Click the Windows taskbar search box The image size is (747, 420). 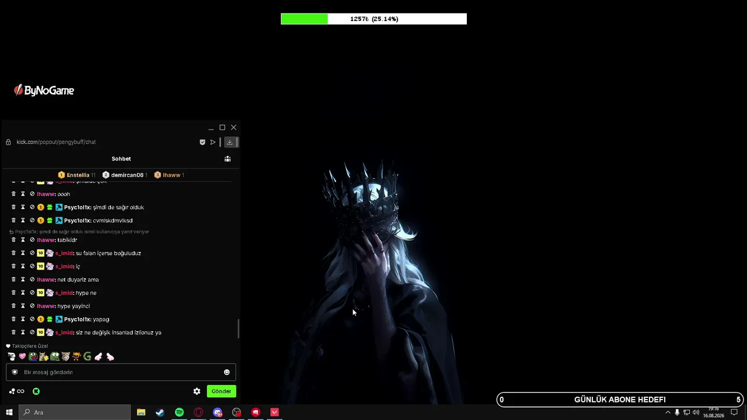pyautogui.click(x=75, y=412)
